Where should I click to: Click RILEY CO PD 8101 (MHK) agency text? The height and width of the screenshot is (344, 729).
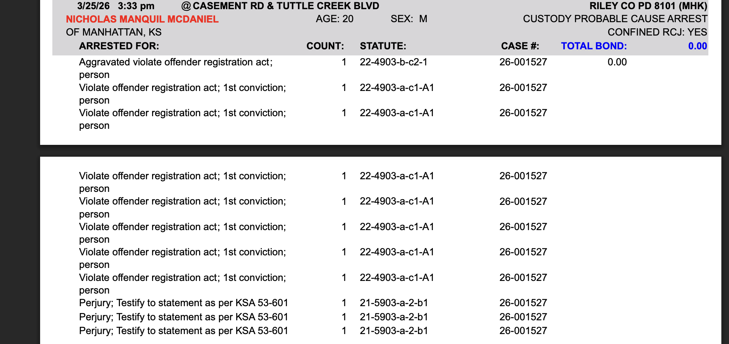pyautogui.click(x=648, y=6)
